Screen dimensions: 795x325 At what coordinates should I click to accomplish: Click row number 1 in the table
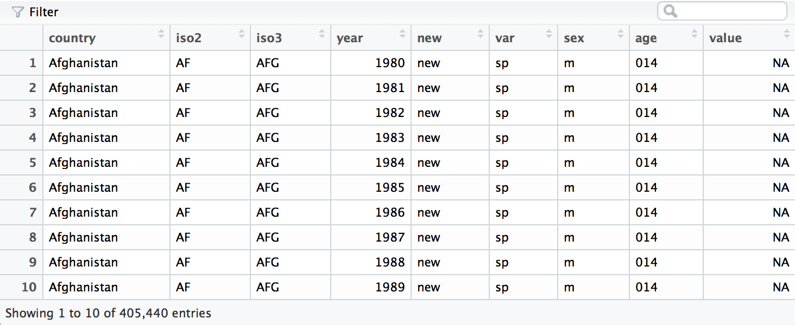[33, 63]
